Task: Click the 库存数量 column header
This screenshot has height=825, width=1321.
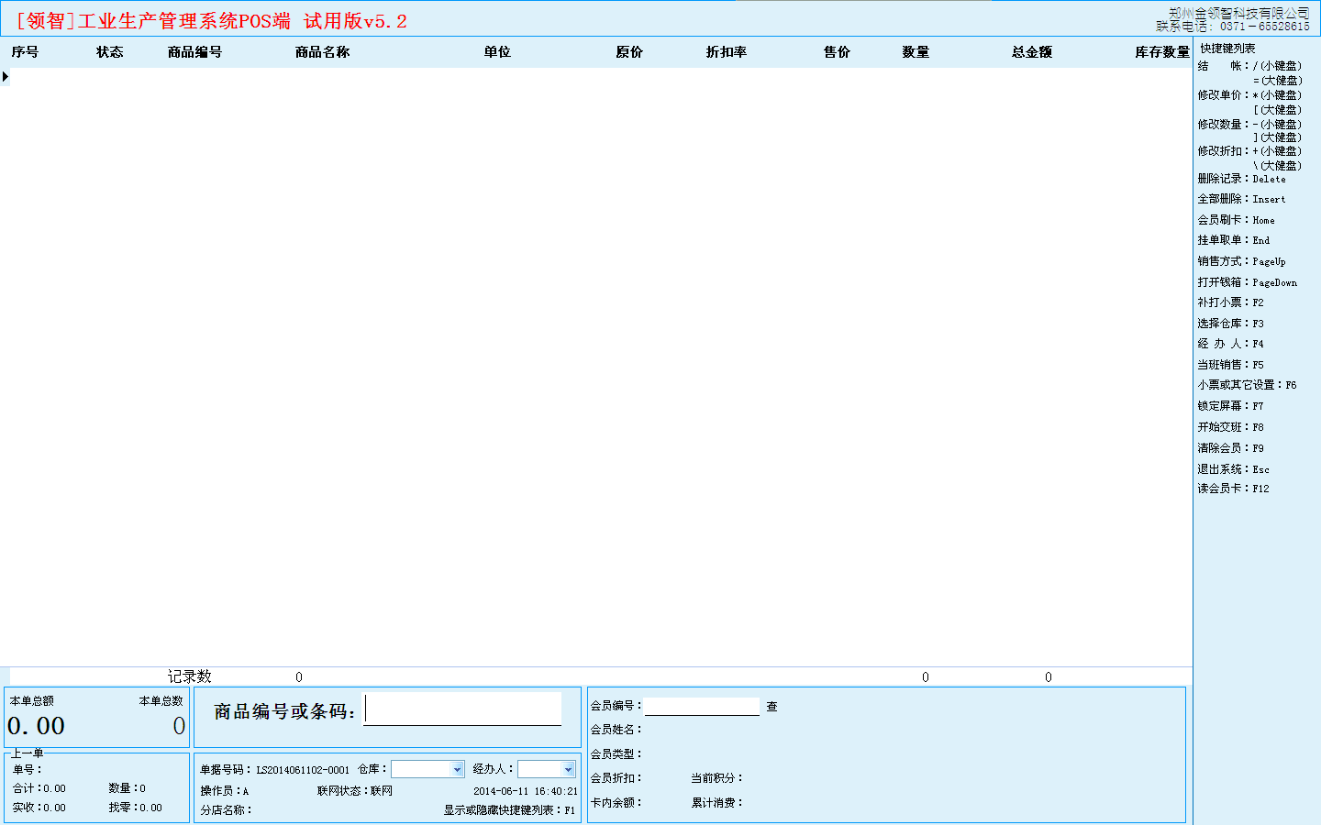Action: (1161, 52)
